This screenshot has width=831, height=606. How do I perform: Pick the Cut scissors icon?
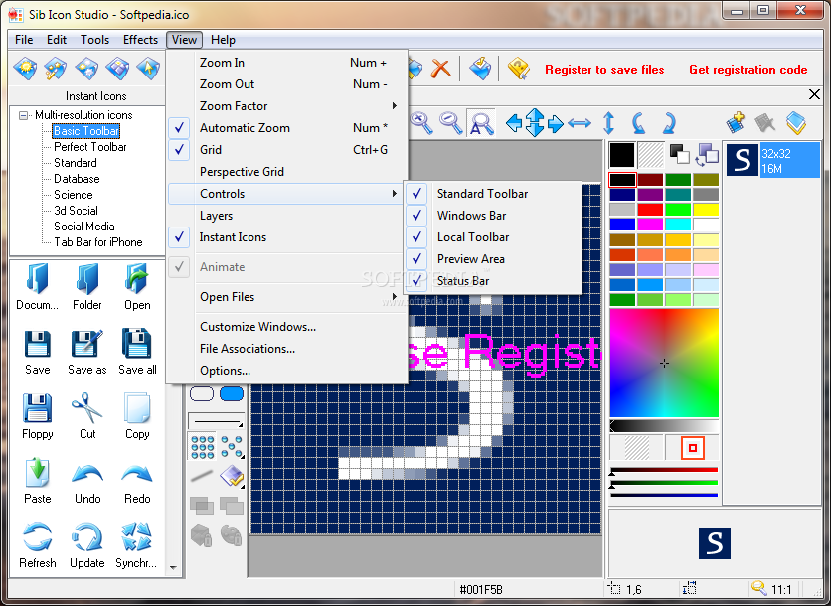tap(86, 416)
